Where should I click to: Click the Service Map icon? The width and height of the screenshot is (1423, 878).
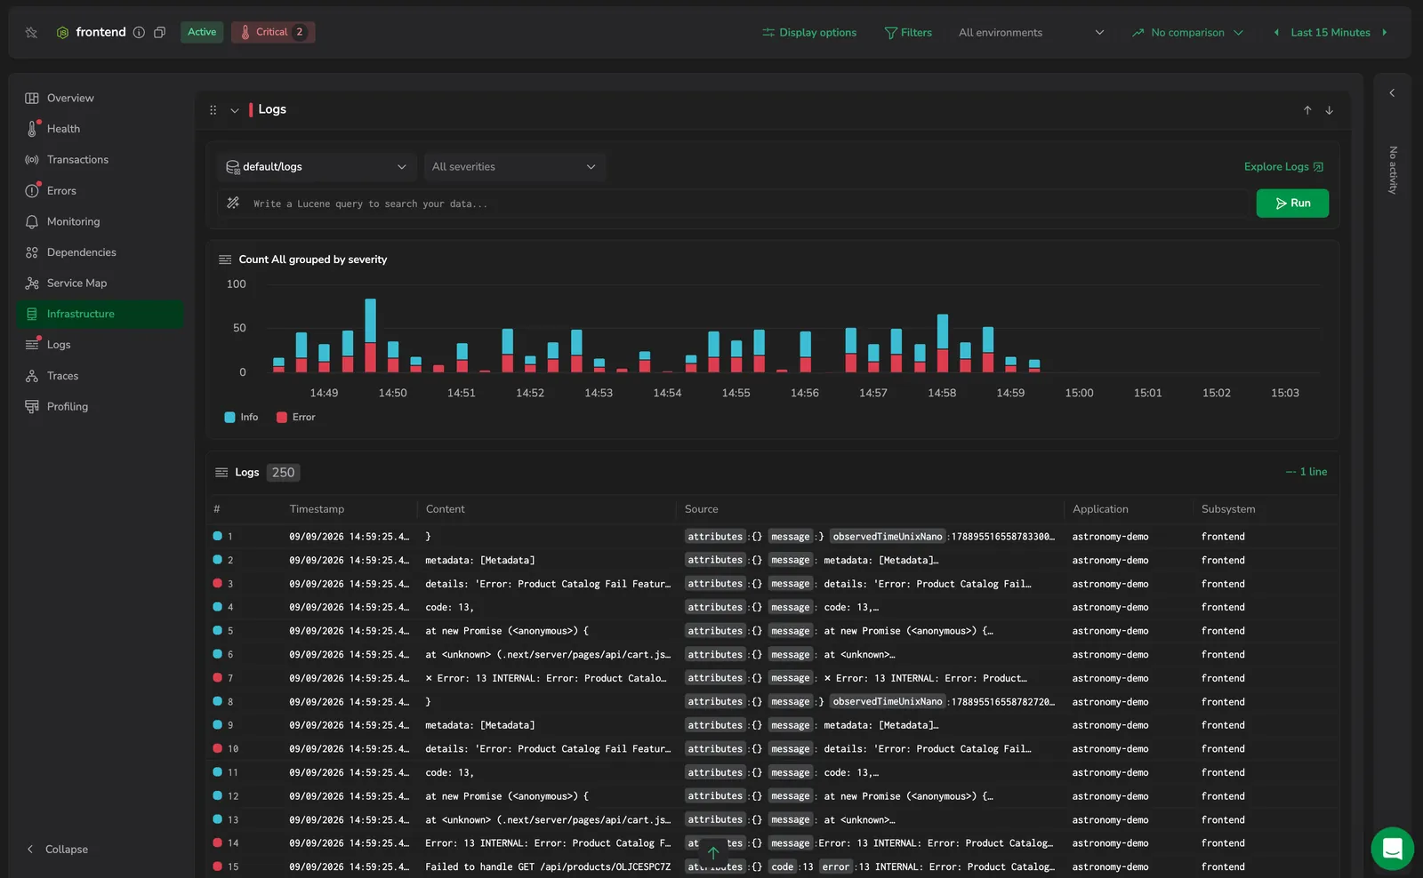click(x=32, y=283)
